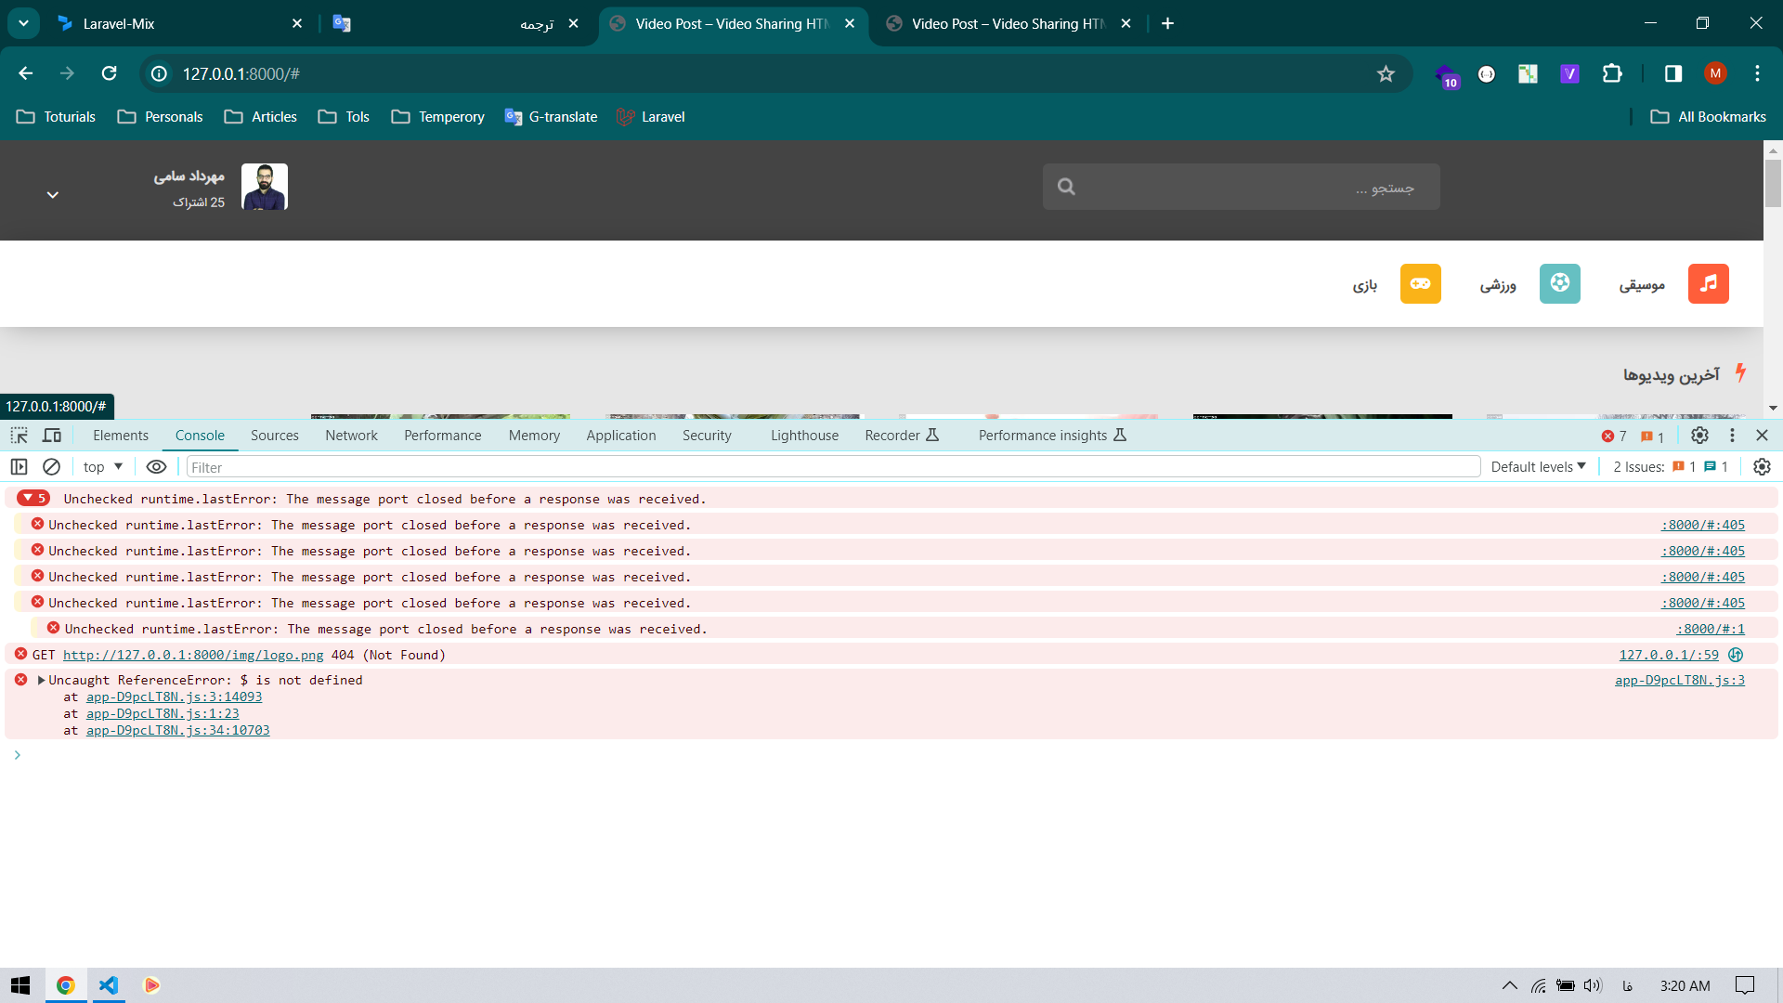Bookmark this page with star icon
1783x1003 pixels.
(1386, 73)
